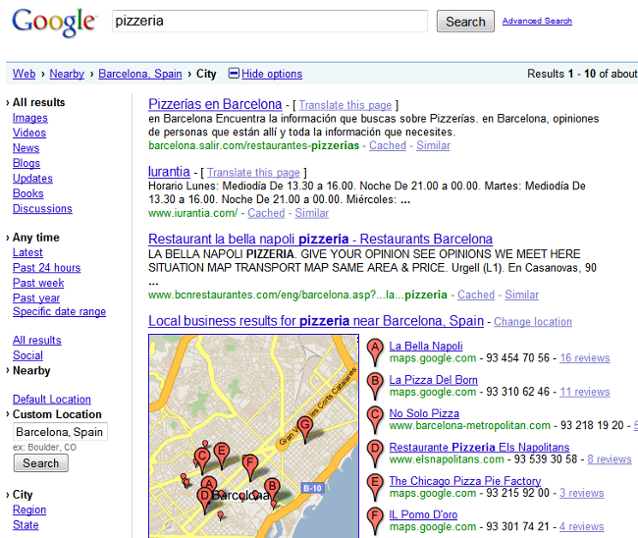Go to Web breadcrumb
Viewport: 638px width, 538px height.
(24, 74)
